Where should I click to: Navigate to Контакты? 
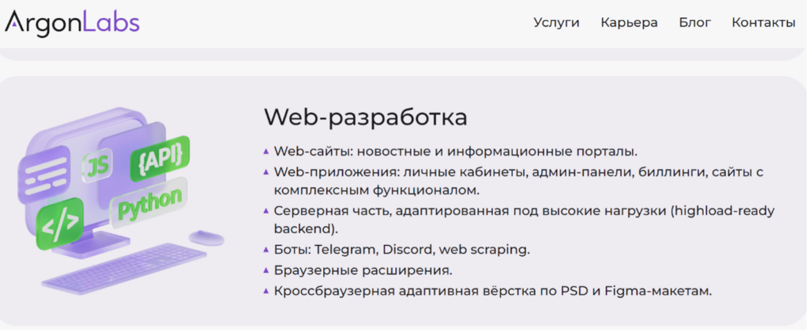pyautogui.click(x=763, y=23)
